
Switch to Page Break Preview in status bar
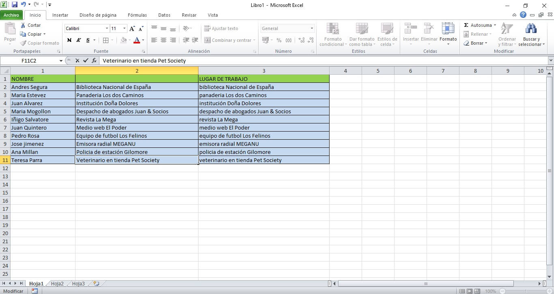click(x=477, y=291)
